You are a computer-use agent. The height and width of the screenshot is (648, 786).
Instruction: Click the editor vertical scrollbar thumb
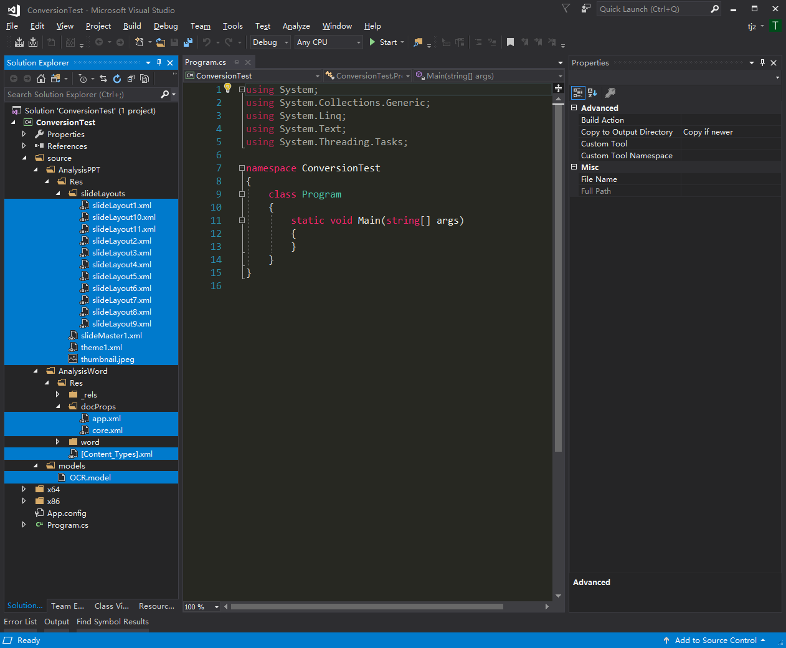(558, 277)
